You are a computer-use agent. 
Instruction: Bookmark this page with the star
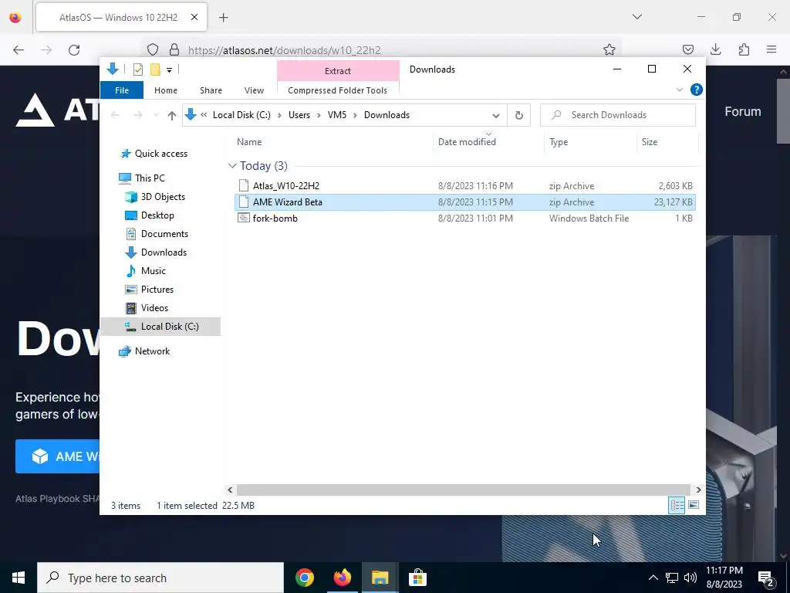tap(609, 49)
